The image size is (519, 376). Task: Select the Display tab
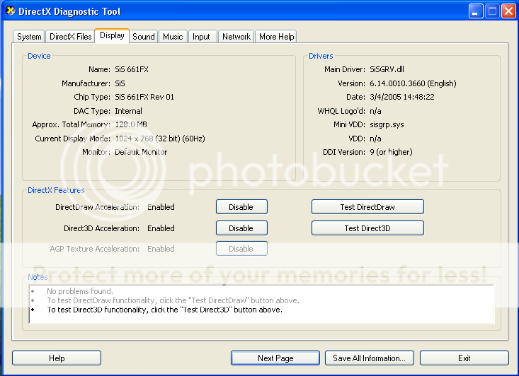point(112,35)
